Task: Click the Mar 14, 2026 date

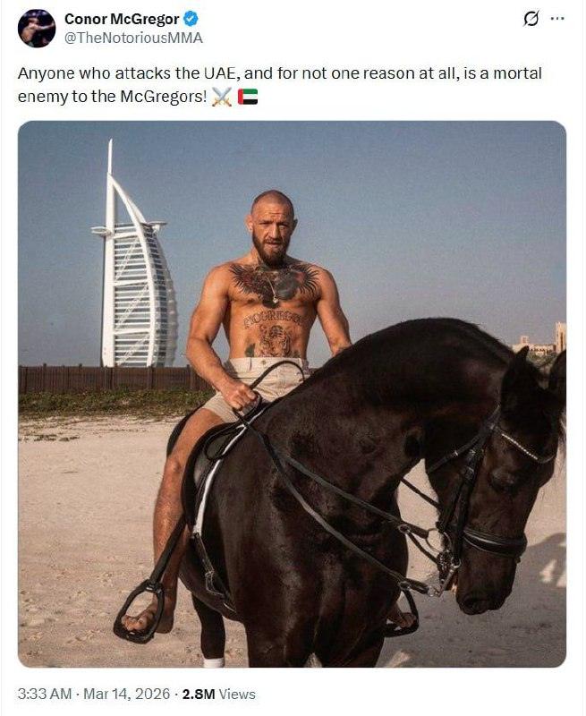Action: (x=127, y=695)
